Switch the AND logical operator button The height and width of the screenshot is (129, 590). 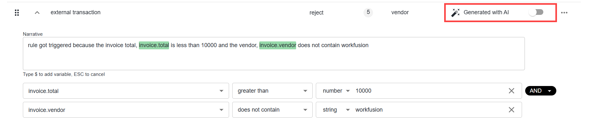pos(540,91)
